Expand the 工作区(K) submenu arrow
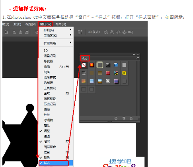Image resolution: width=193 pixels, height=167 pixels. point(70,35)
